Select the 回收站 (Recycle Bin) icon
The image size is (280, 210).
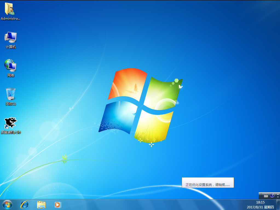coord(10,94)
